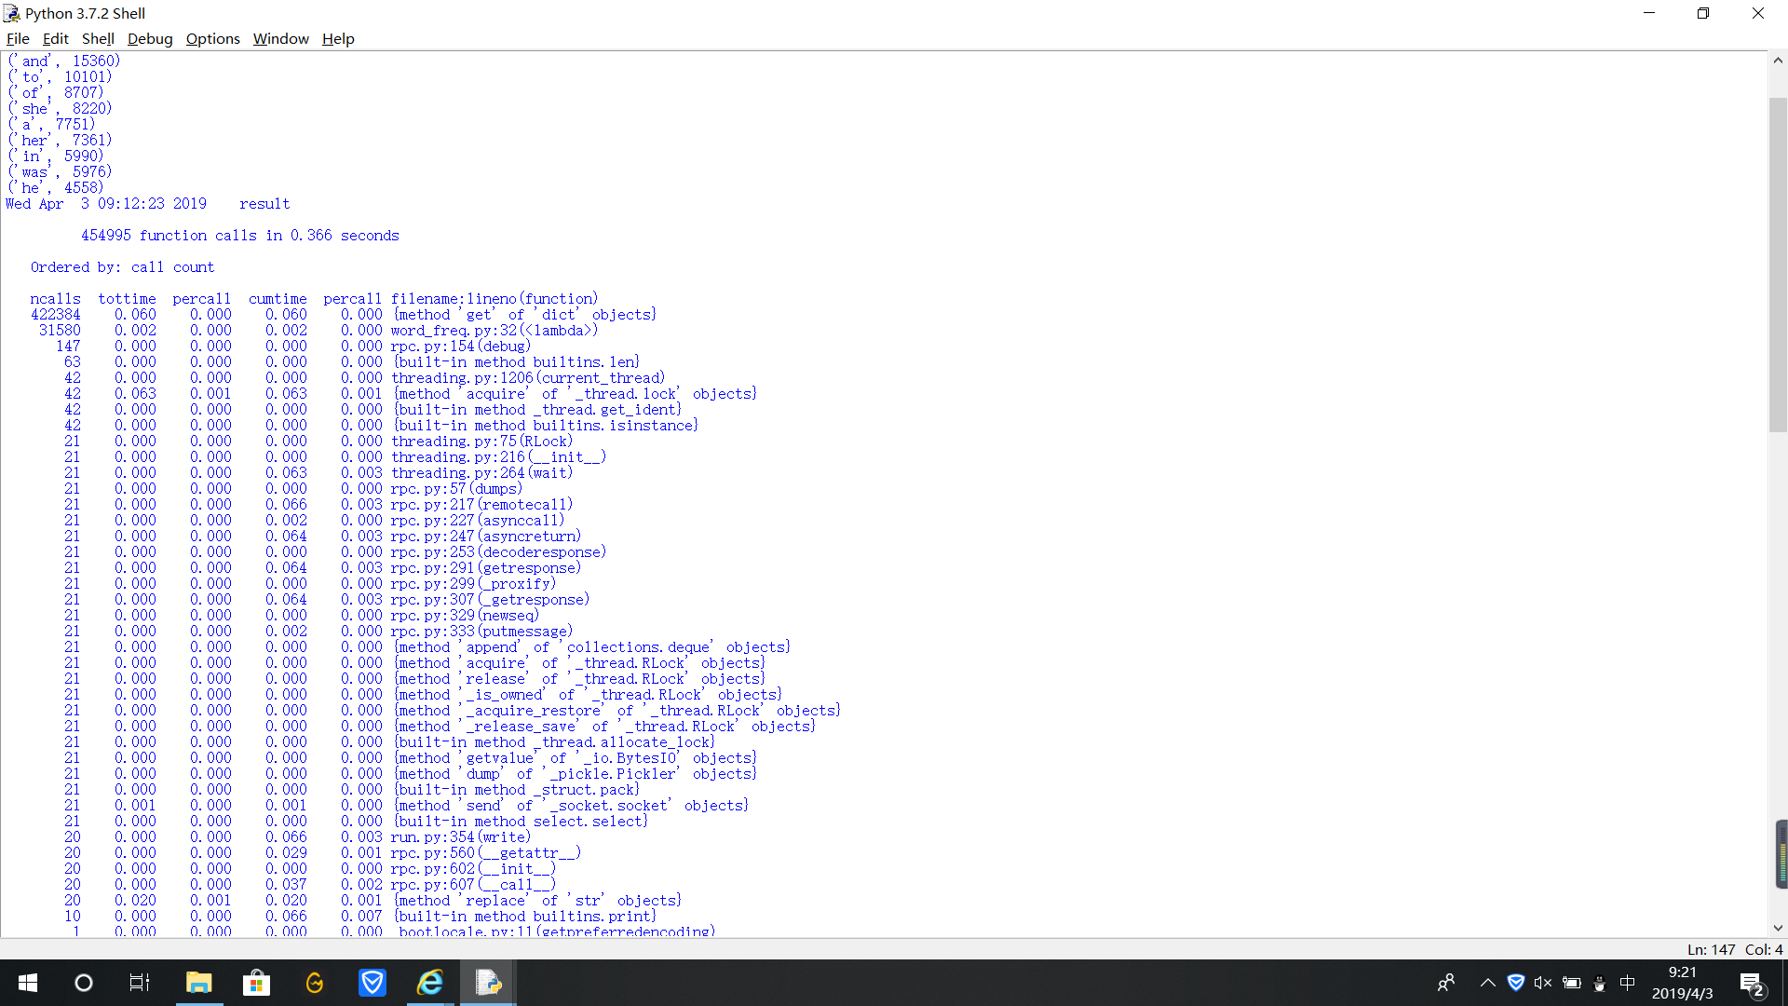Open the Options menu

[212, 38]
